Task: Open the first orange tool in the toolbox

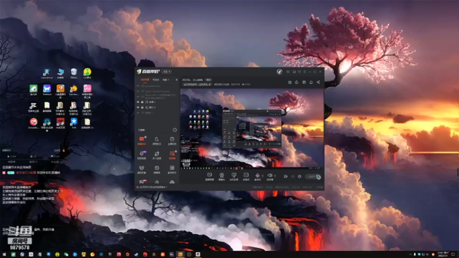Action: (x=142, y=140)
